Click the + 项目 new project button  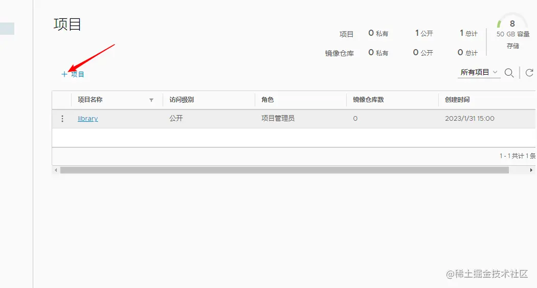click(x=73, y=74)
